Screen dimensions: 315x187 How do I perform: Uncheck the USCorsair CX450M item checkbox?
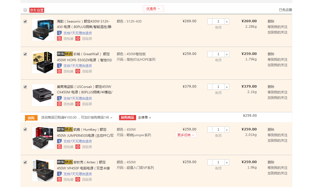pyautogui.click(x=25, y=87)
